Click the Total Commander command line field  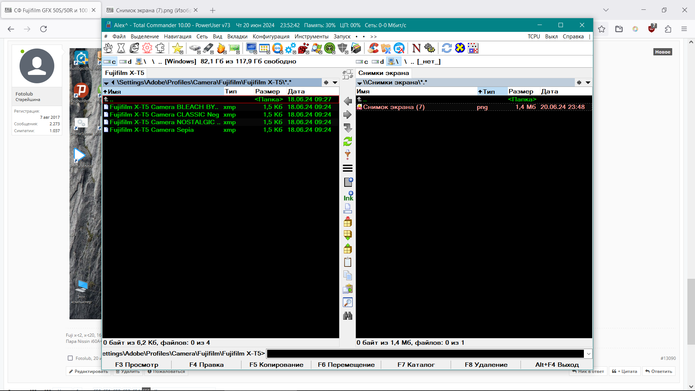pyautogui.click(x=425, y=354)
